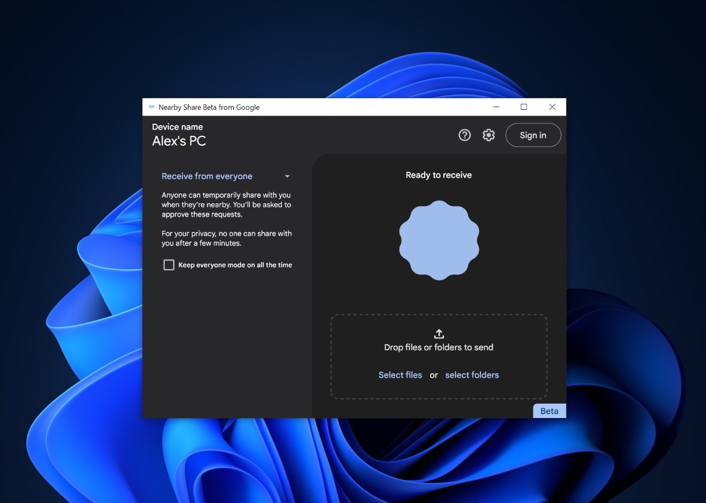Viewport: 706px width, 503px height.
Task: Click the Device name label
Action: (178, 127)
